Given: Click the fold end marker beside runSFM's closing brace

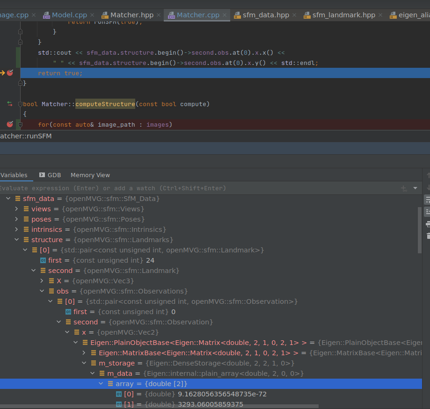Looking at the screenshot, I should pyautogui.click(x=20, y=83).
